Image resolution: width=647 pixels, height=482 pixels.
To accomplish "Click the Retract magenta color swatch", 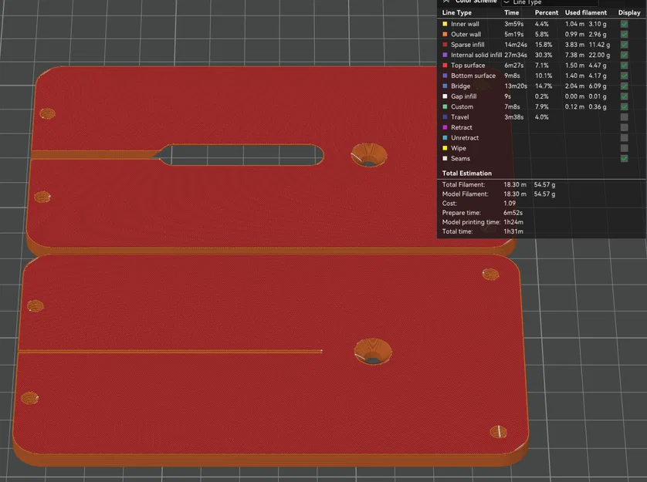I will pyautogui.click(x=445, y=127).
